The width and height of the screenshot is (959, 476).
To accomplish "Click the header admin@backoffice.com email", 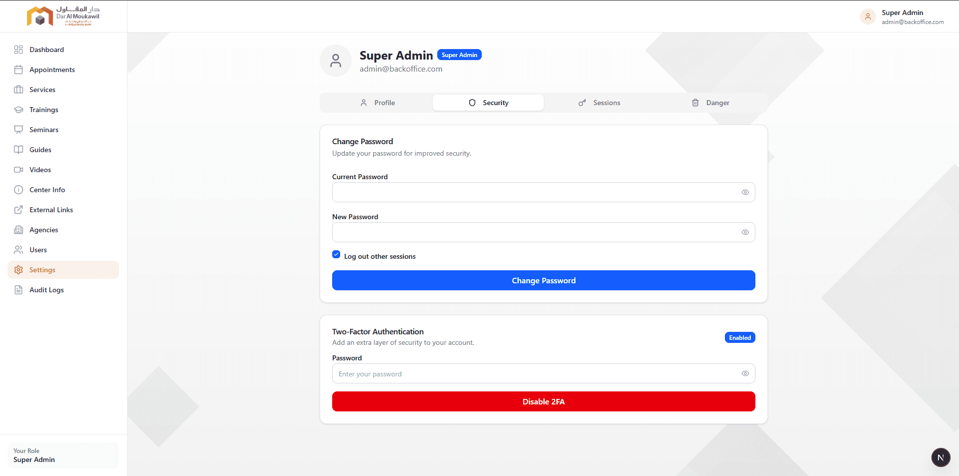I will coord(912,22).
